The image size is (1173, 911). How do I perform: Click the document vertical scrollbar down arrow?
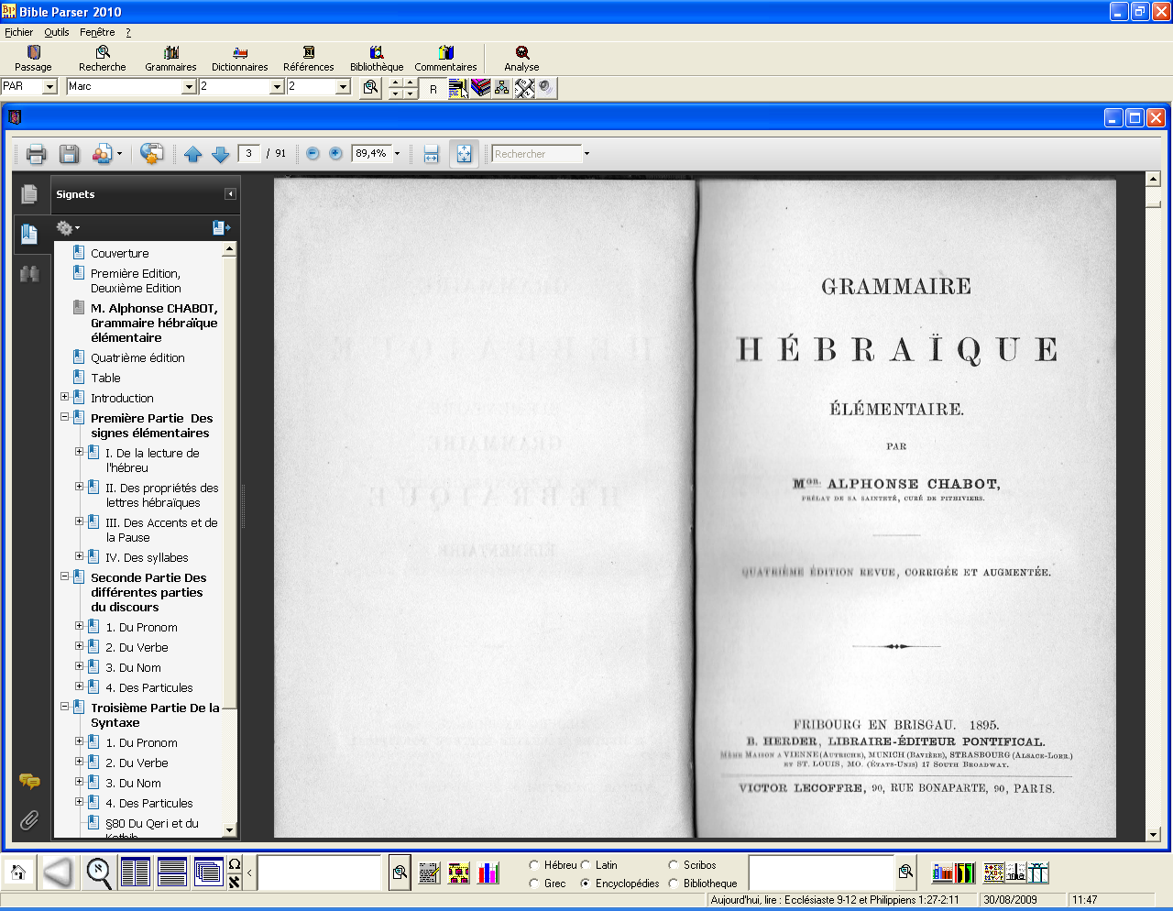[1154, 835]
